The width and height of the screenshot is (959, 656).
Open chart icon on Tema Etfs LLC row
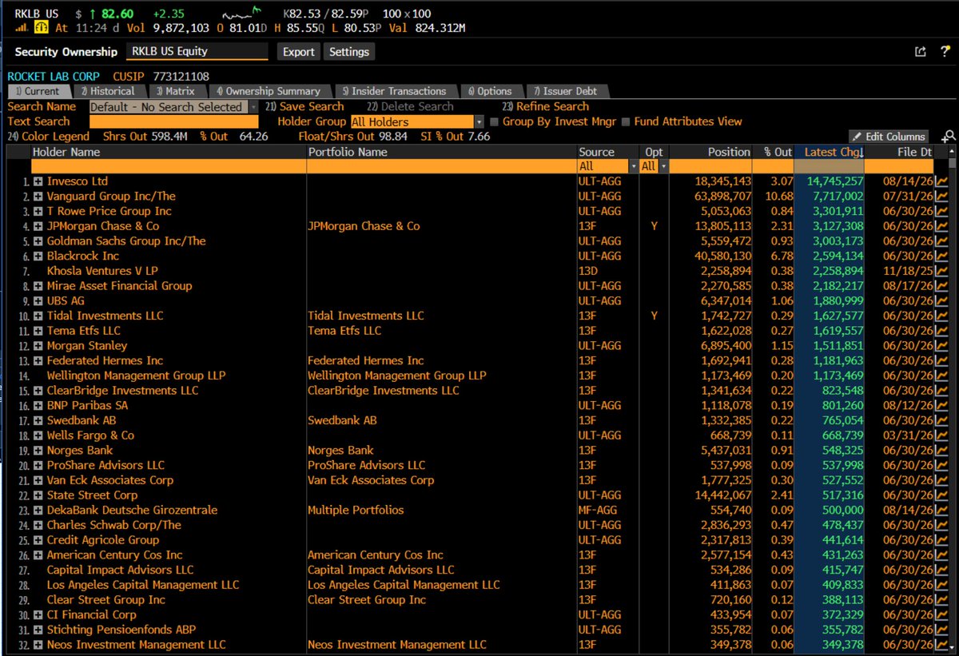[941, 331]
